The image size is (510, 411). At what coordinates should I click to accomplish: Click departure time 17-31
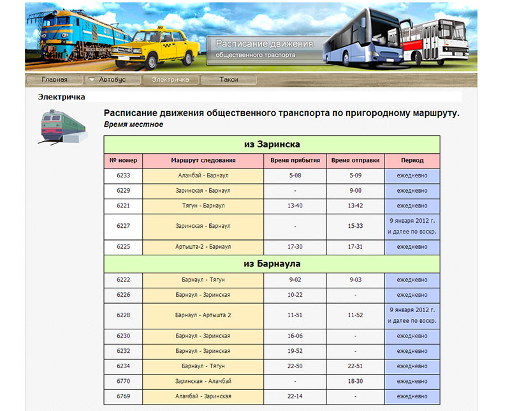(356, 247)
